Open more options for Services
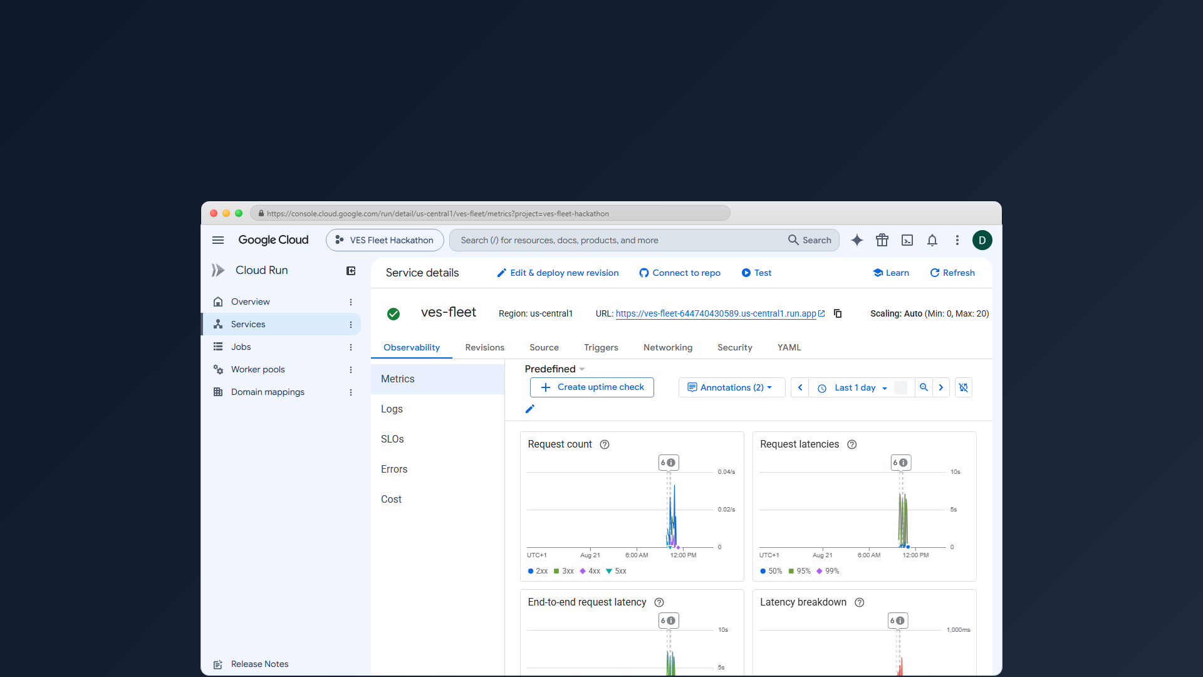The image size is (1203, 677). 351,325
